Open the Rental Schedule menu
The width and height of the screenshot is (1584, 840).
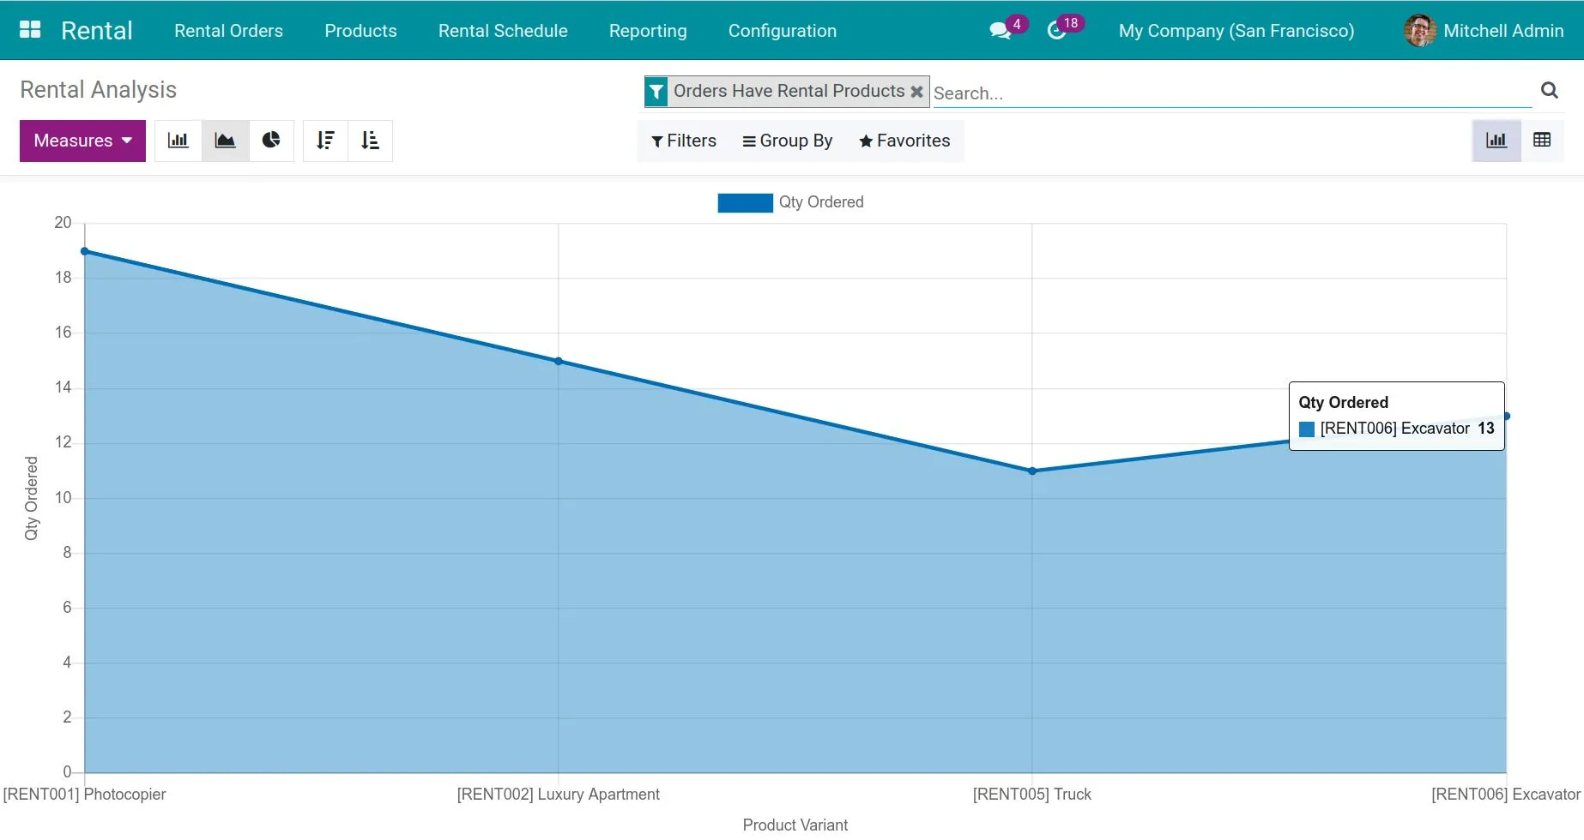503,31
